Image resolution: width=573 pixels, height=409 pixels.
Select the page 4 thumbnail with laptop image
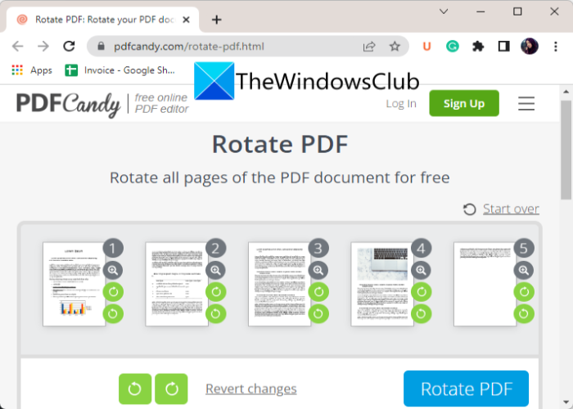point(382,284)
